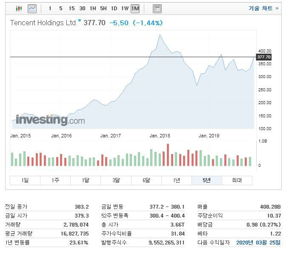The image size is (286, 253).
Task: Click the 1.0B volume axis label
Action: (263, 141)
